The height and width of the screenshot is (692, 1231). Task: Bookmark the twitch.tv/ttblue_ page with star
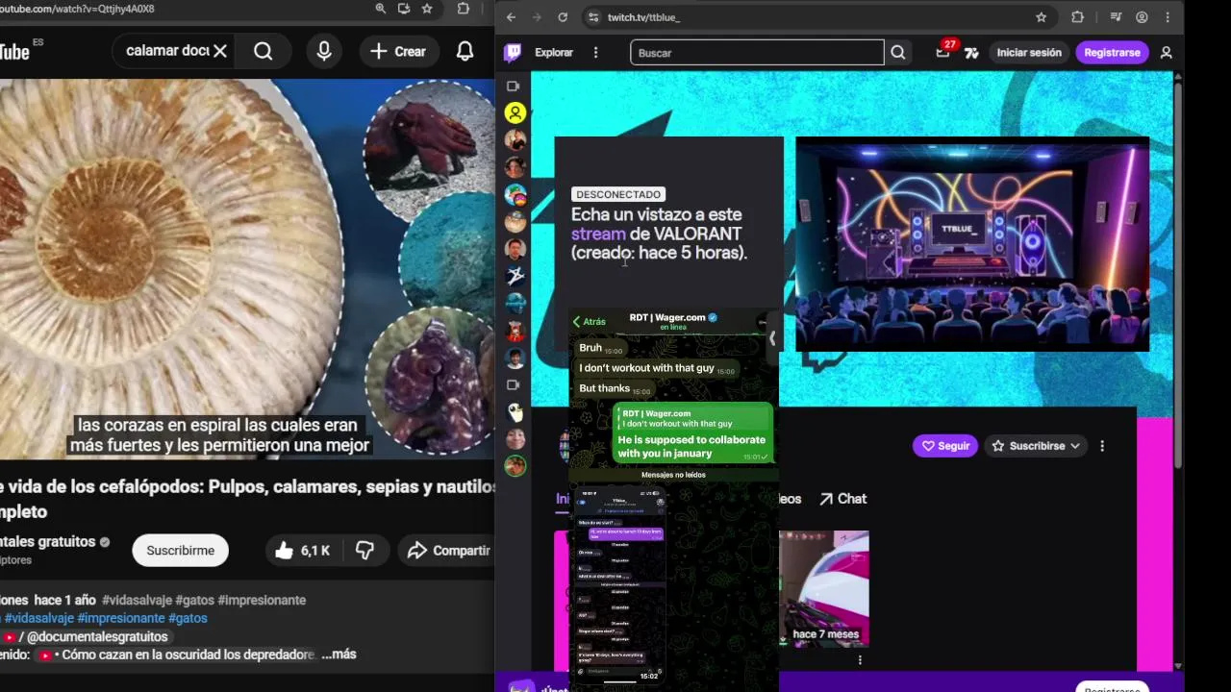[1042, 17]
